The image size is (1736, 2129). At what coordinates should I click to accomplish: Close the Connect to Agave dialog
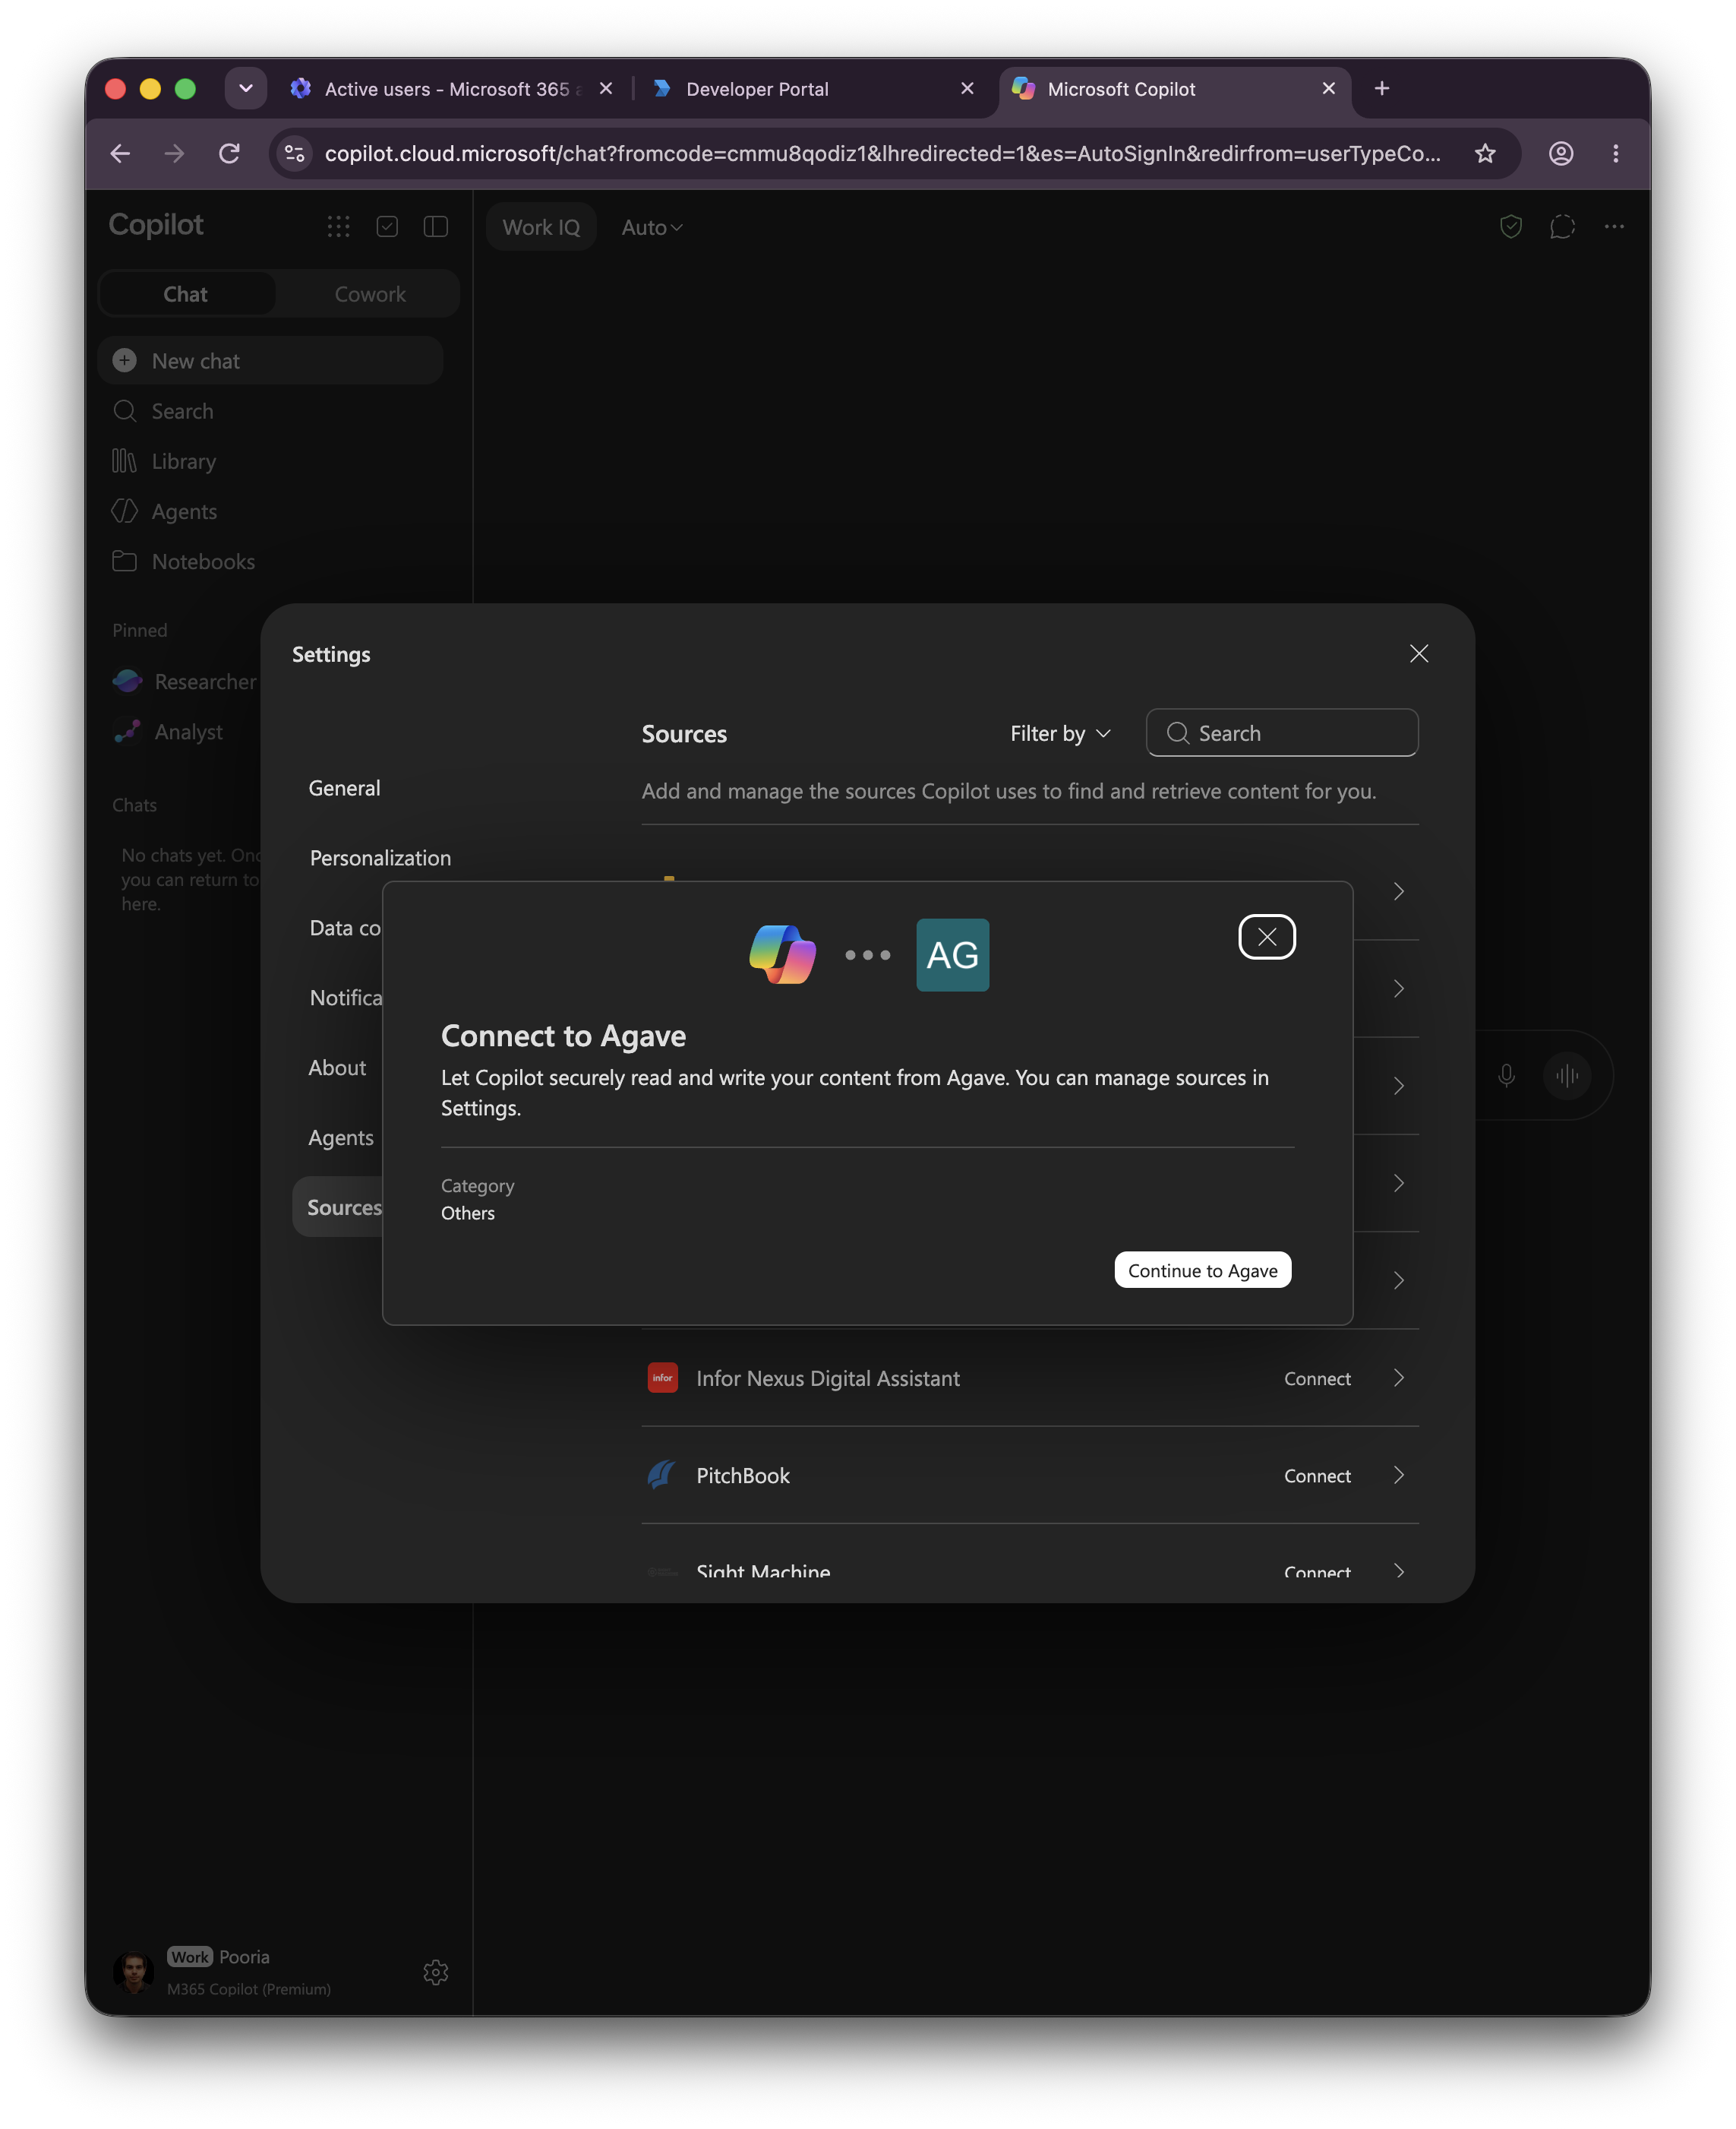(1267, 936)
